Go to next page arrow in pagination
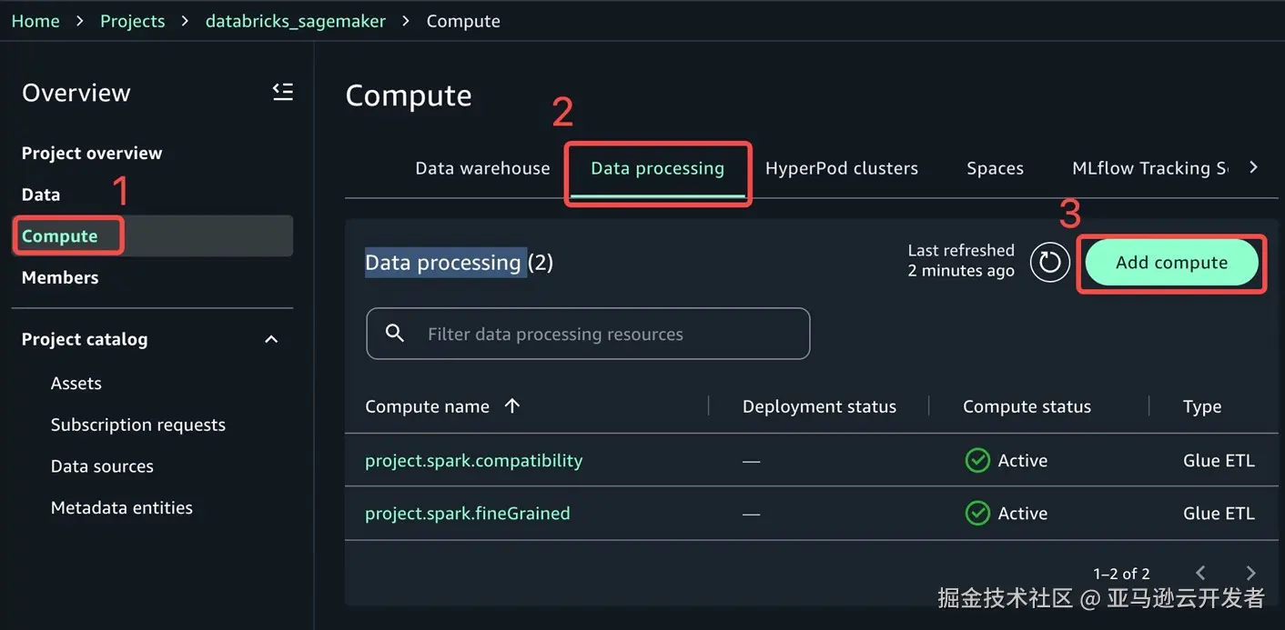Screen dimensions: 1285x630 [x=1250, y=573]
